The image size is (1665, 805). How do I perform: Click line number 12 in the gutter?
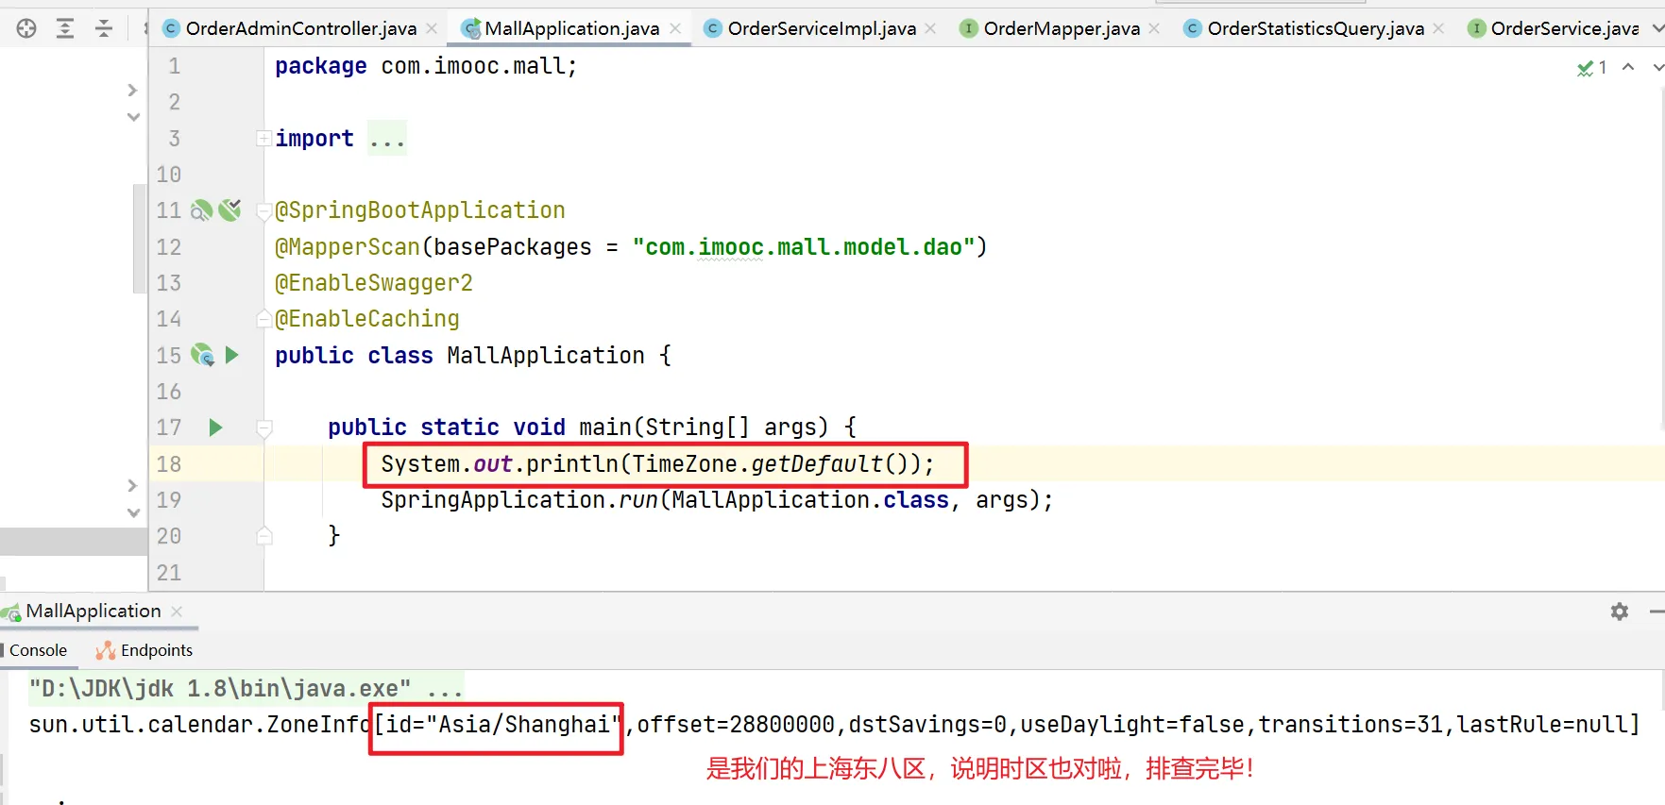click(x=169, y=247)
